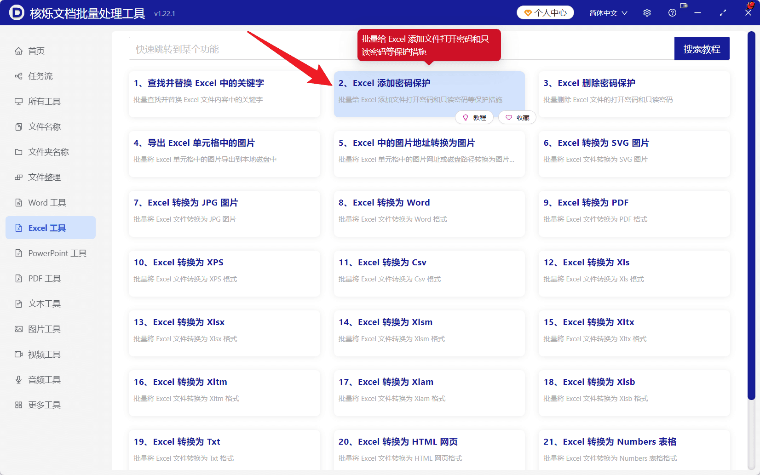Viewport: 760px width, 475px height.
Task: Open Excel 转换为 Csv tool
Action: point(429,274)
